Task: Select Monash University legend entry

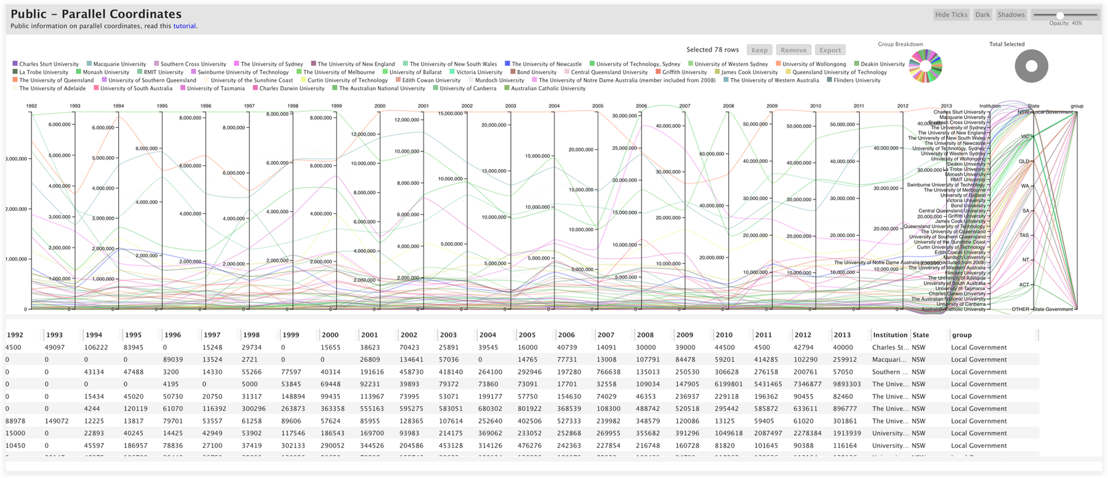Action: point(103,72)
